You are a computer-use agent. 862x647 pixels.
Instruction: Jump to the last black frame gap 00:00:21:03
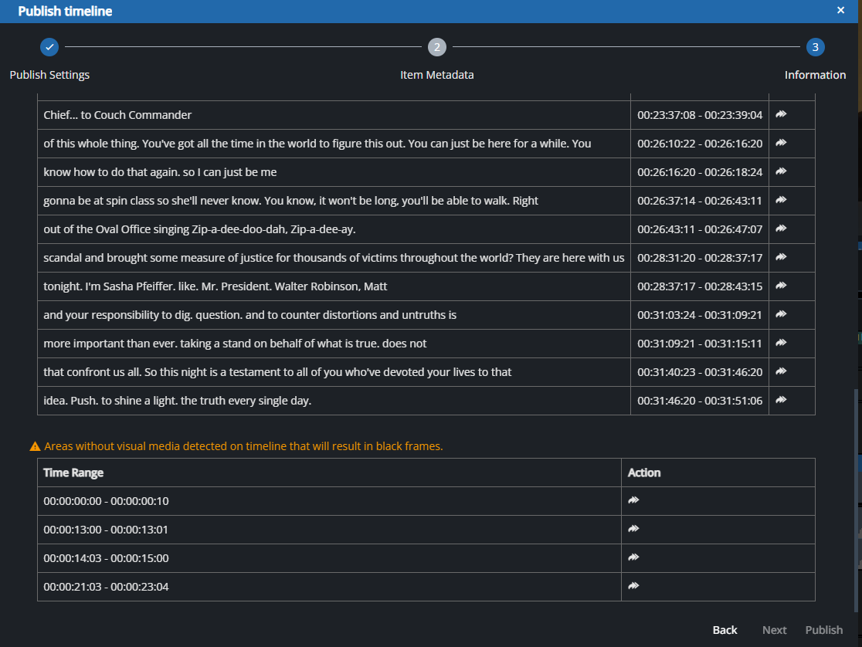pyautogui.click(x=633, y=586)
